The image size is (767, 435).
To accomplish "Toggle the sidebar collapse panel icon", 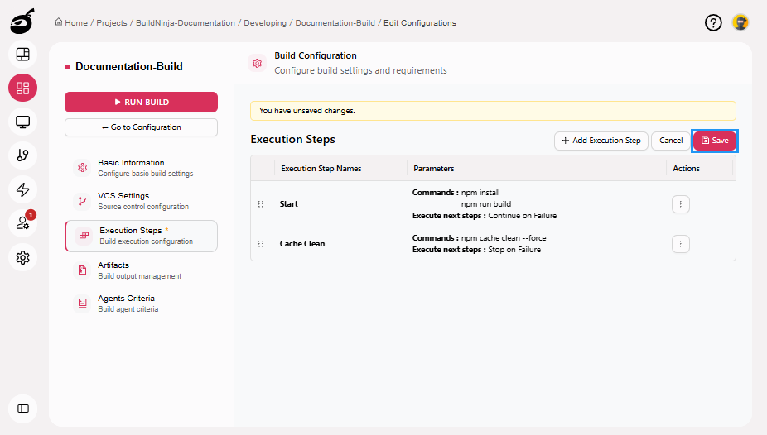I will pyautogui.click(x=23, y=409).
